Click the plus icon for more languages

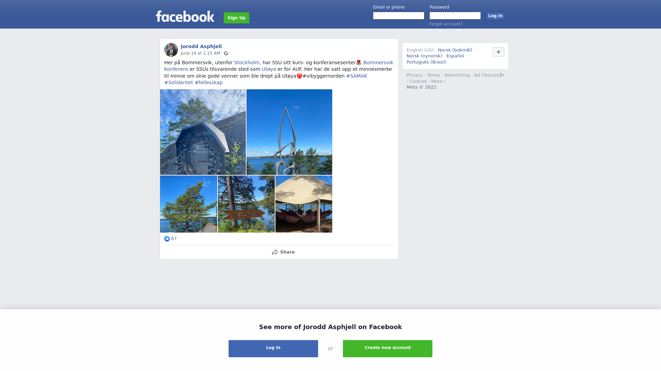click(x=498, y=52)
